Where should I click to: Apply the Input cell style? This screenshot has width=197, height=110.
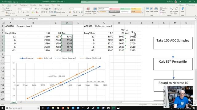point(136,12)
